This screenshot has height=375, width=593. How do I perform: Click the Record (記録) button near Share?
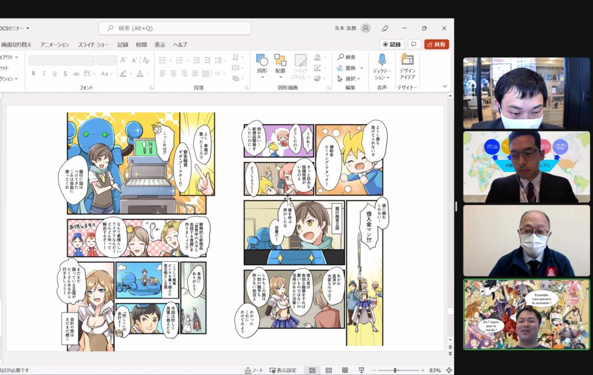[x=392, y=44]
